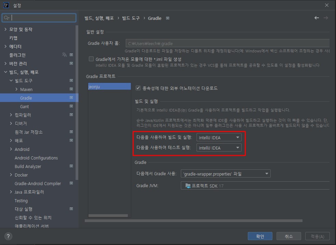The image size is (336, 245).
Task: Click horizontal scrollbar under project list
Action: 108,215
